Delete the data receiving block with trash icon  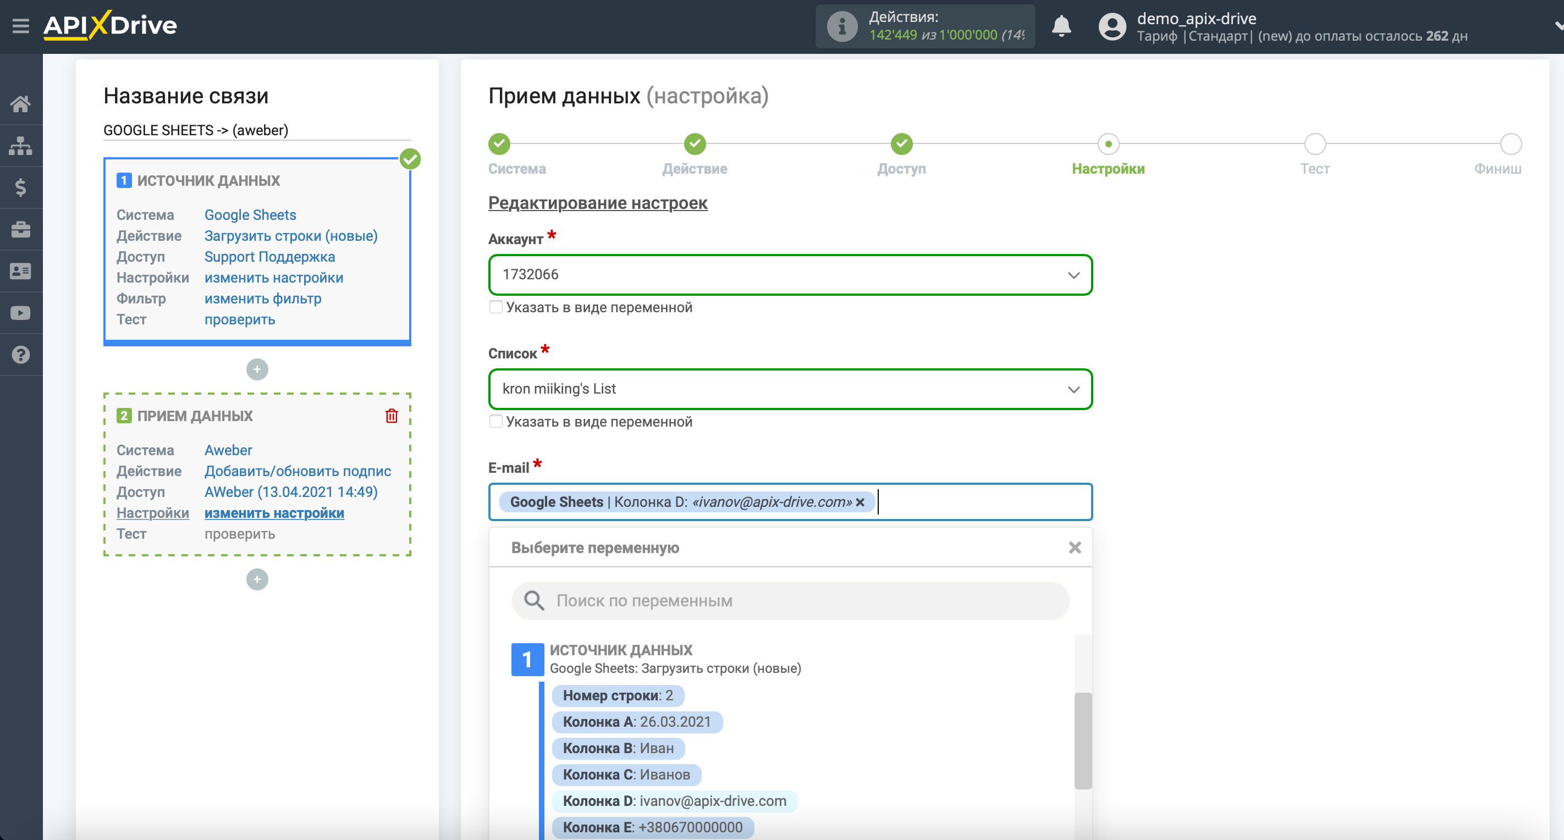coord(392,416)
